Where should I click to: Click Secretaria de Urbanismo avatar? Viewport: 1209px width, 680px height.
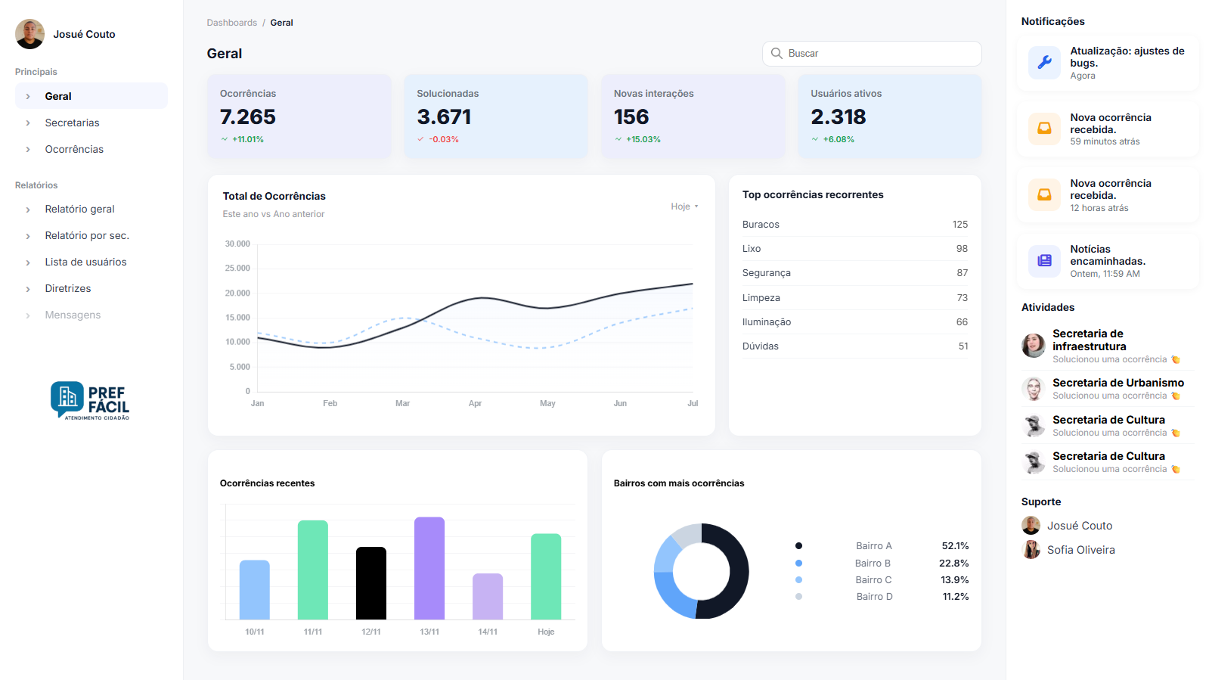[x=1033, y=389]
